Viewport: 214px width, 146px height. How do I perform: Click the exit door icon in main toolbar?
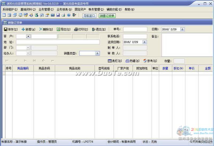(x=74, y=15)
